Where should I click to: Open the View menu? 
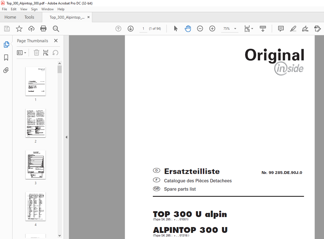[x=24, y=9]
